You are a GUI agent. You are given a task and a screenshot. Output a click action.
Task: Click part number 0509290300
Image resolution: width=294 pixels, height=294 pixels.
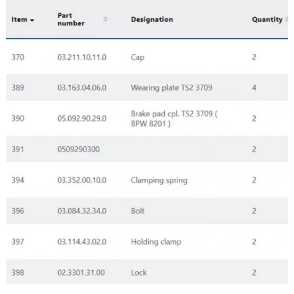coord(79,149)
